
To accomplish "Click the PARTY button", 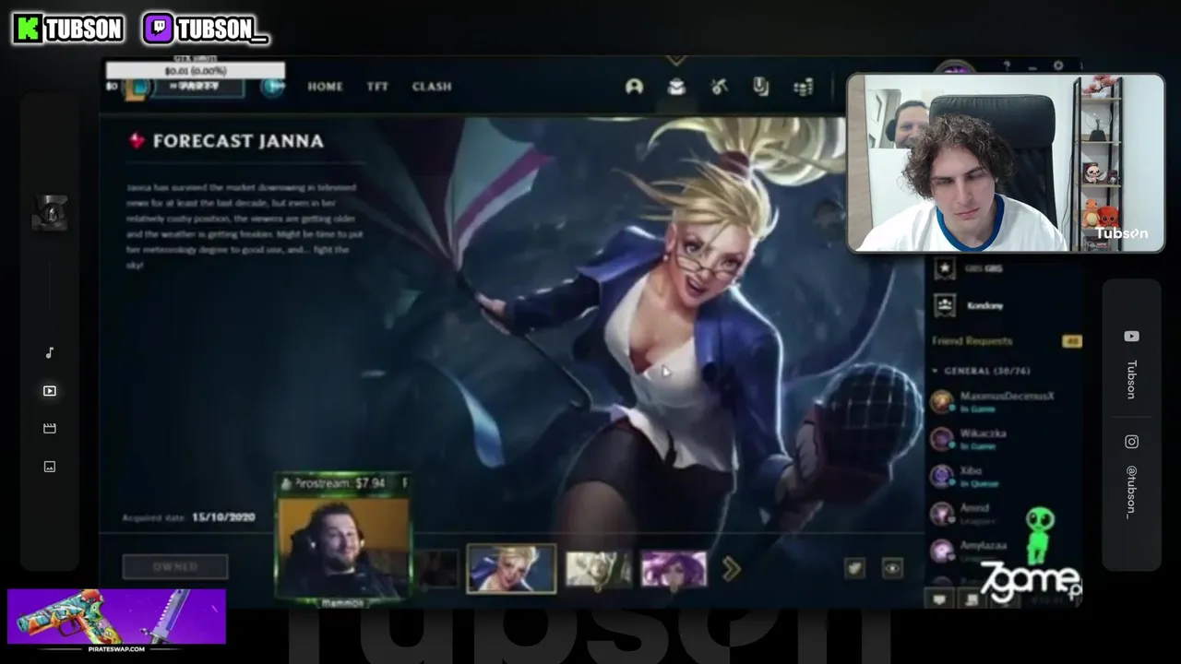I will 198,87.
